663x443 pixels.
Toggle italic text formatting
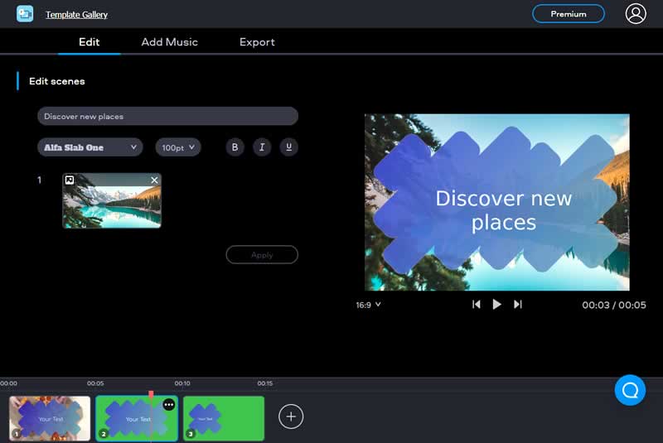coord(262,147)
